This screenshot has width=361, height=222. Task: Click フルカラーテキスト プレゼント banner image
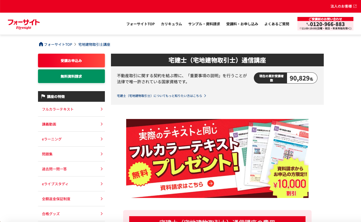pos(217,158)
